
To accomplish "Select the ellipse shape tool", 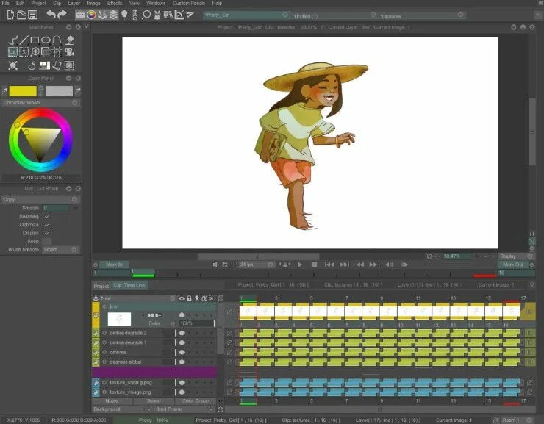I will pyautogui.click(x=46, y=40).
